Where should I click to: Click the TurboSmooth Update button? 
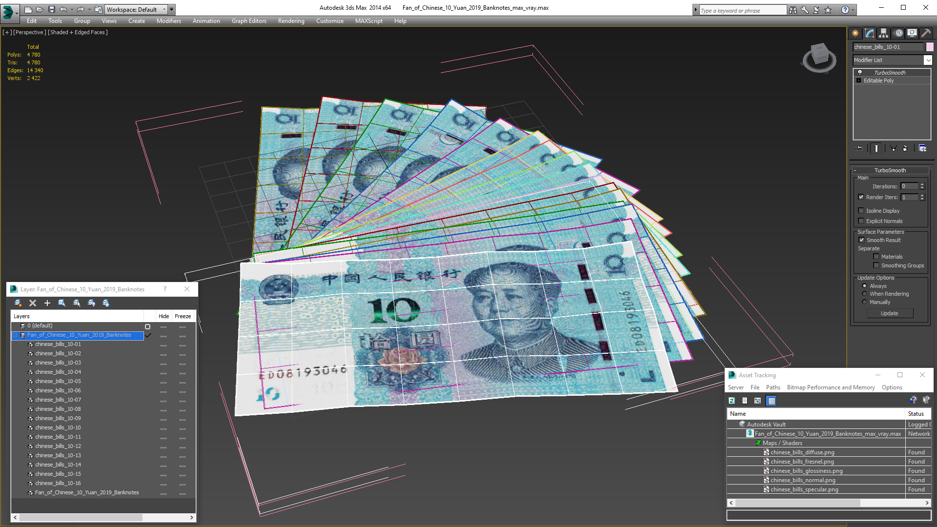click(x=890, y=313)
